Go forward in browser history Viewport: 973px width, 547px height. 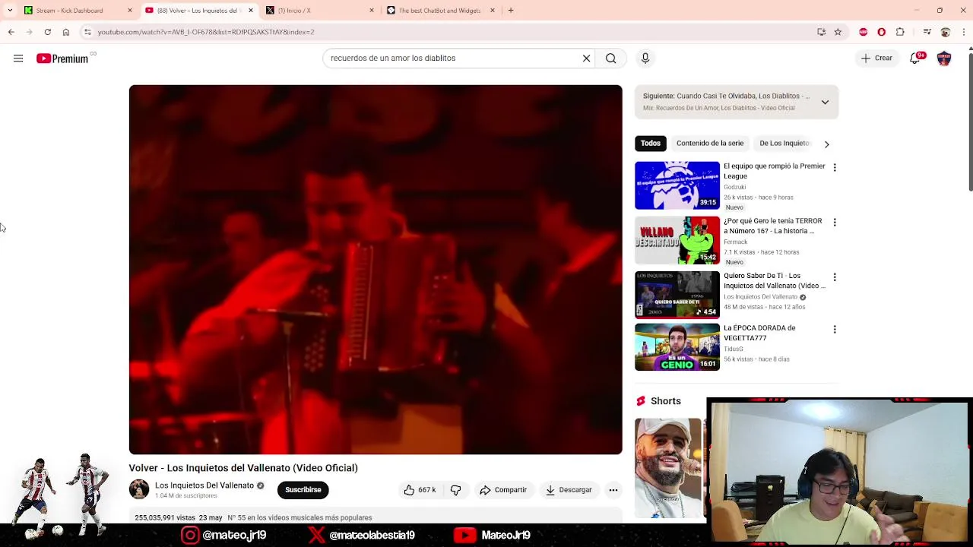coord(29,32)
